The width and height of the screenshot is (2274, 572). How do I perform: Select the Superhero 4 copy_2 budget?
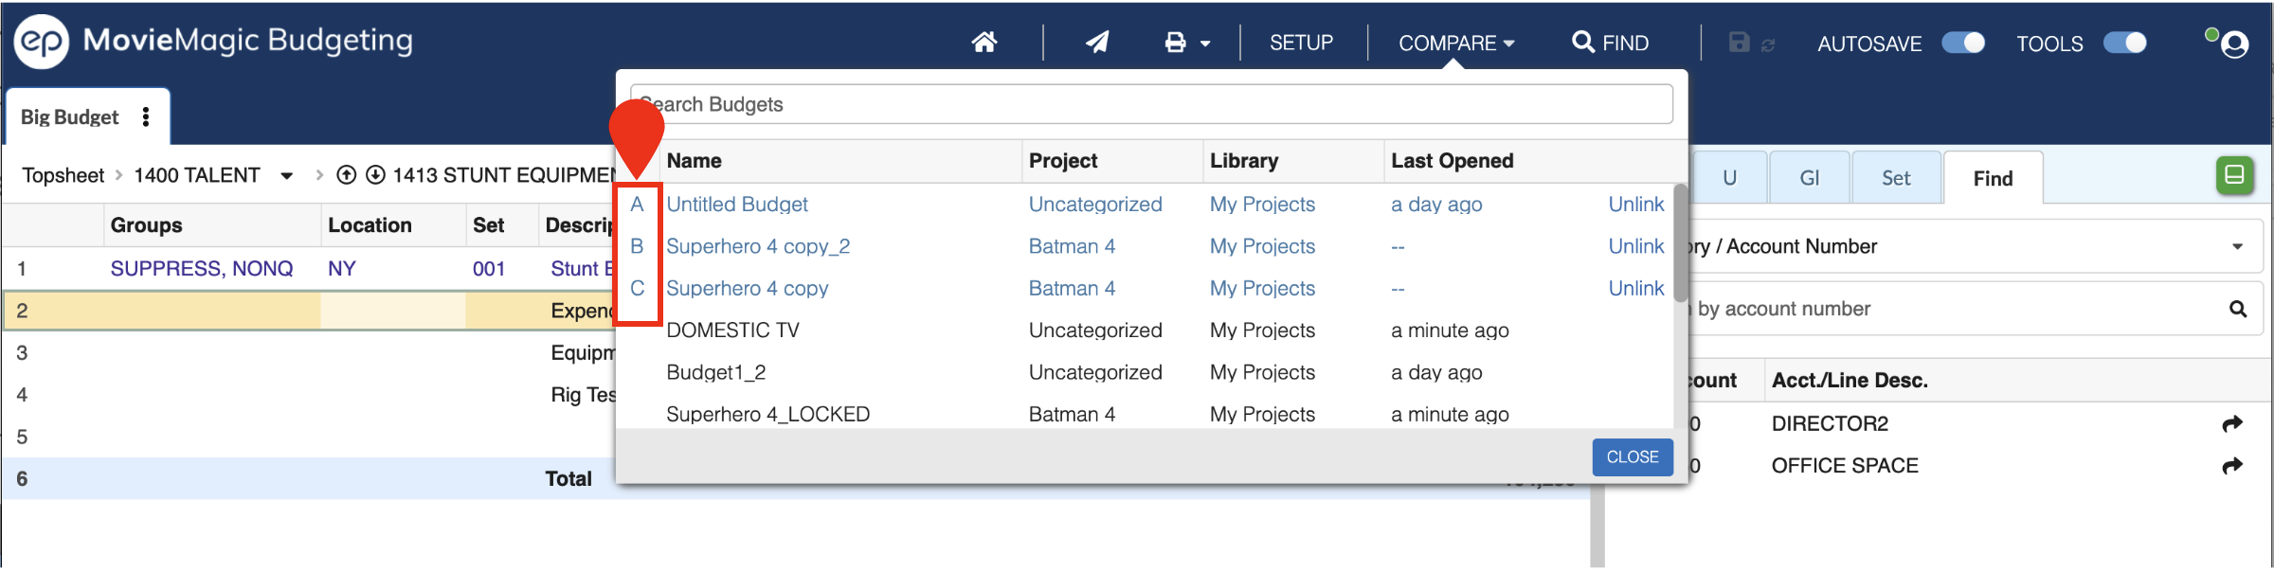(758, 246)
